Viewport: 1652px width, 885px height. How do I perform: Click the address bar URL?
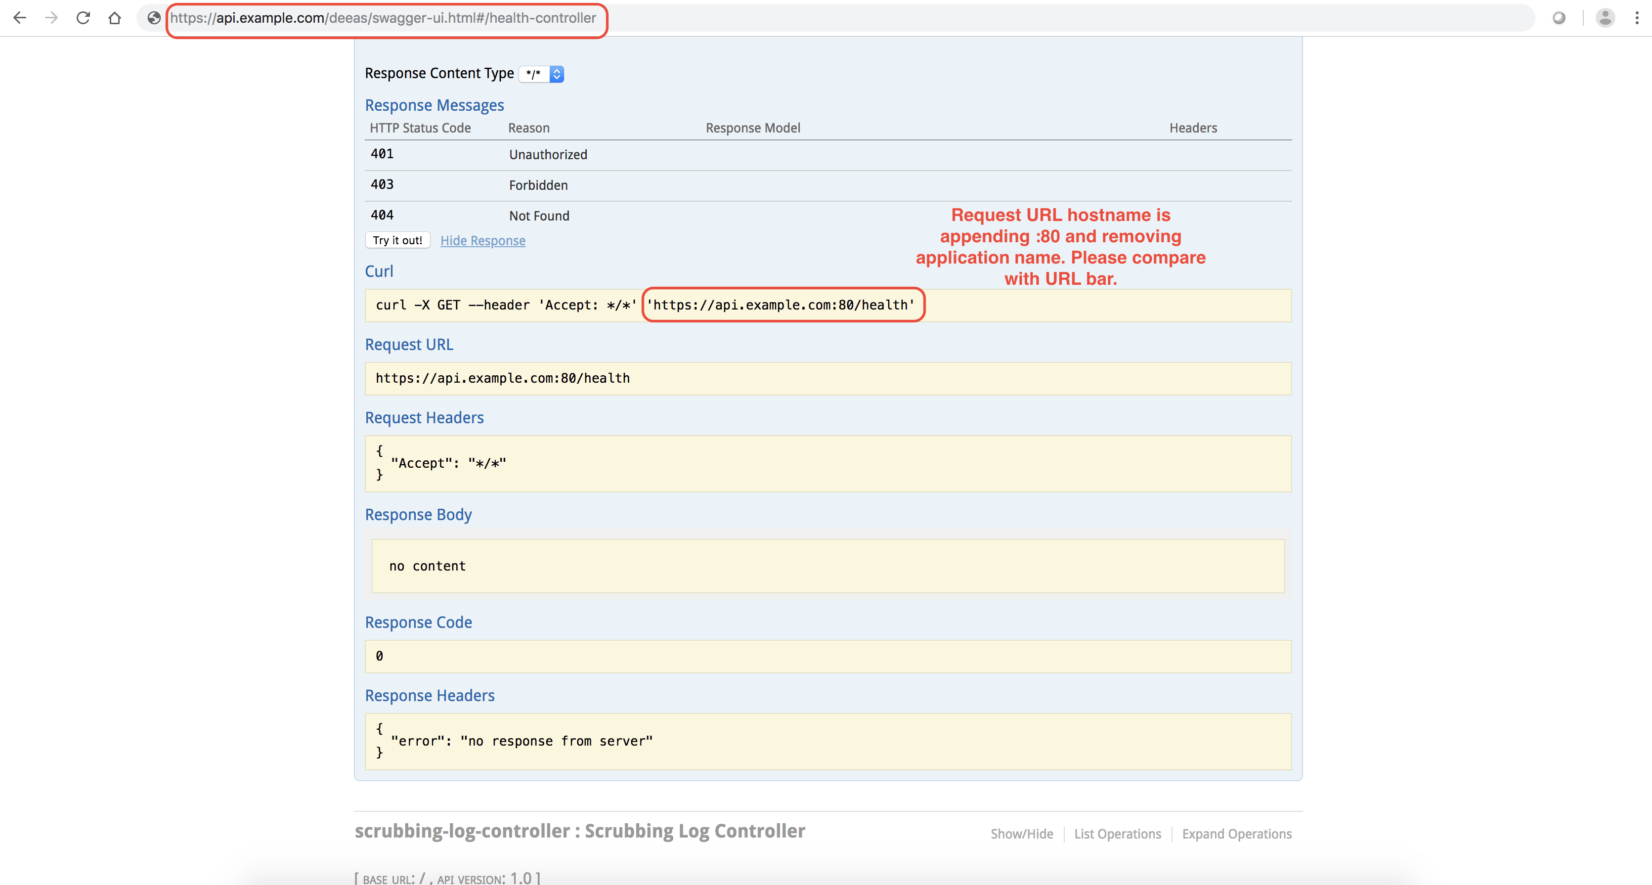tap(383, 18)
